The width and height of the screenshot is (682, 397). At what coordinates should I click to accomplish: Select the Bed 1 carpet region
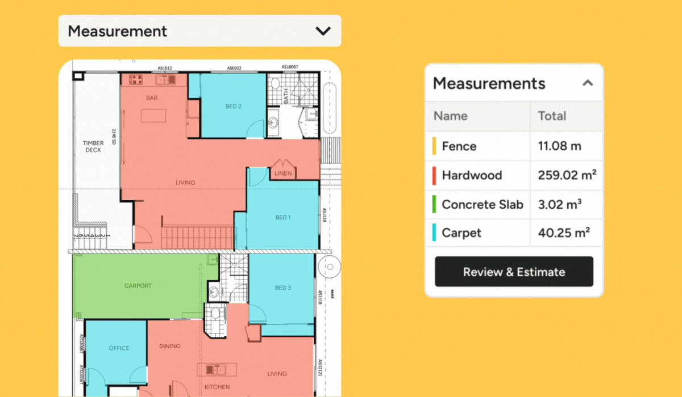pyautogui.click(x=282, y=217)
